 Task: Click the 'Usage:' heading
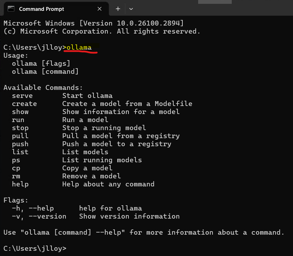(x=16, y=56)
